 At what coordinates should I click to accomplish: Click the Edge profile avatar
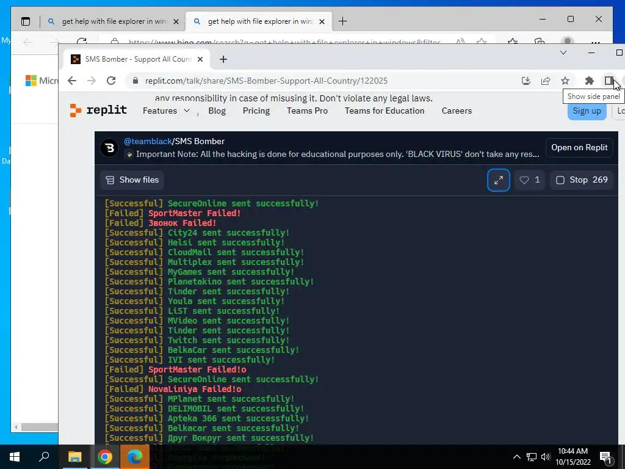(x=567, y=41)
